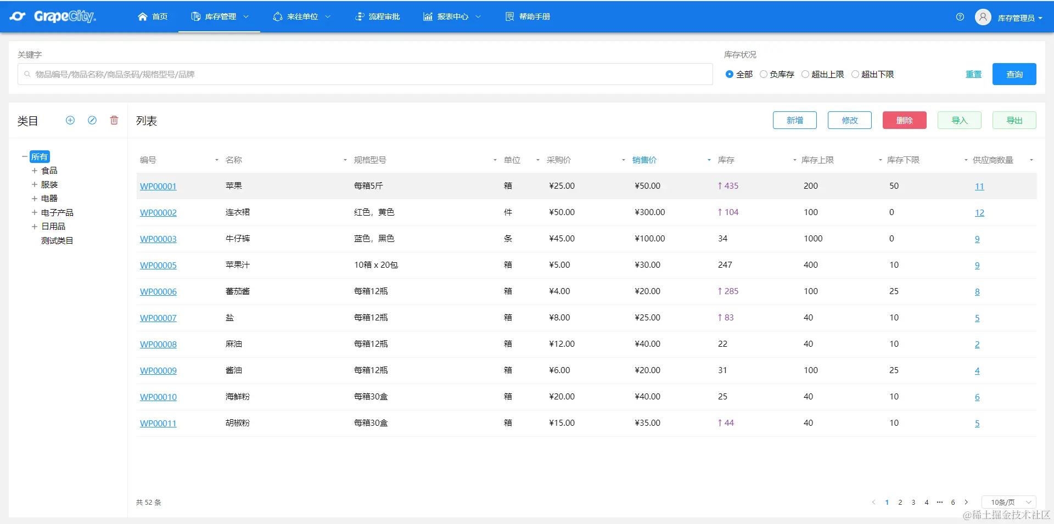Click the 新增 button
Screen dimensions: 1054x524
[795, 120]
